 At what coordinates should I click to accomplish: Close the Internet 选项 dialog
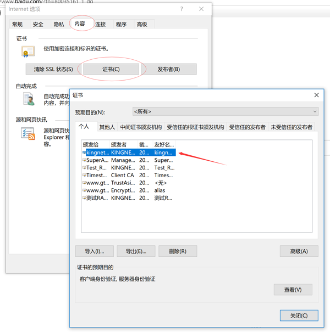tap(201, 9)
